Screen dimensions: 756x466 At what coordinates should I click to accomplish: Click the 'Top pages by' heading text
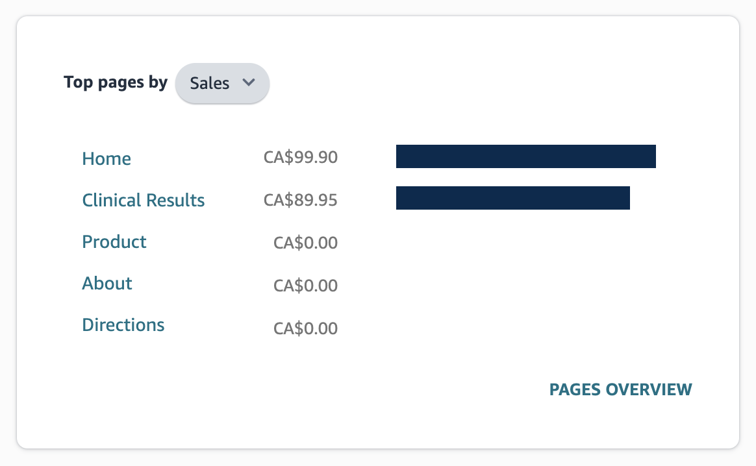pos(115,82)
